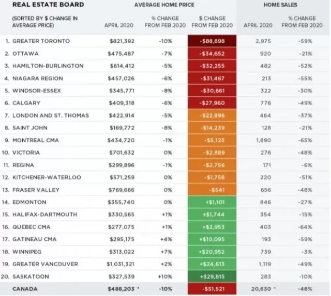
Task: Click the Canada -$51,521 red cell
Action: pyautogui.click(x=212, y=289)
